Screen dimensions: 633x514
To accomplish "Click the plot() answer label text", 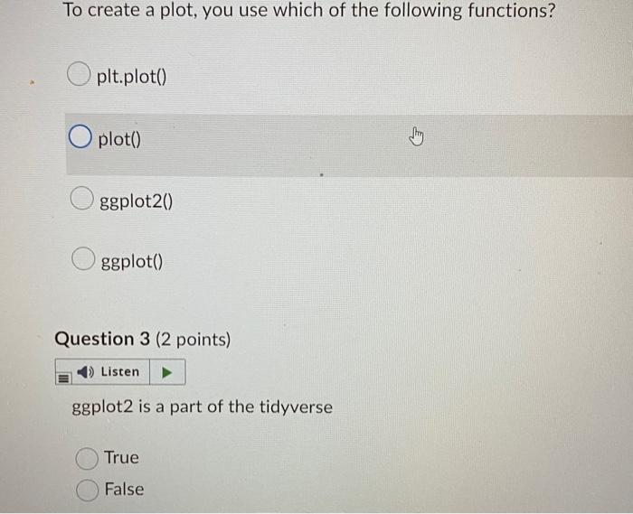I will [119, 139].
